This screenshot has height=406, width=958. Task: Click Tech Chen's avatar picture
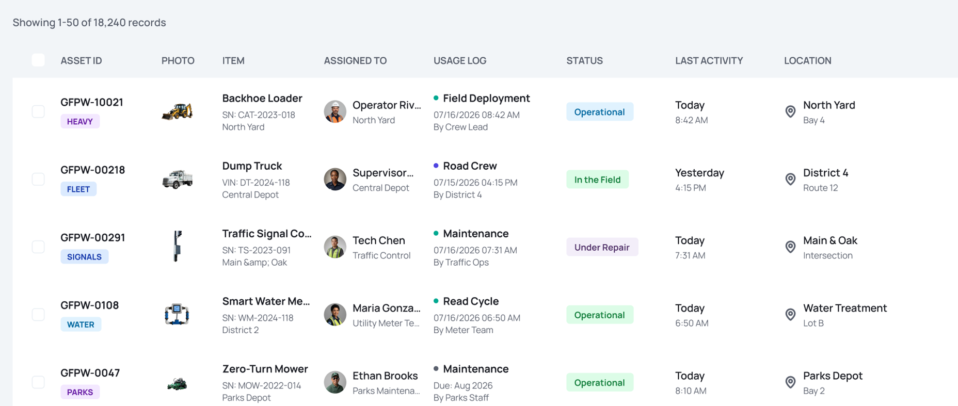(x=335, y=247)
